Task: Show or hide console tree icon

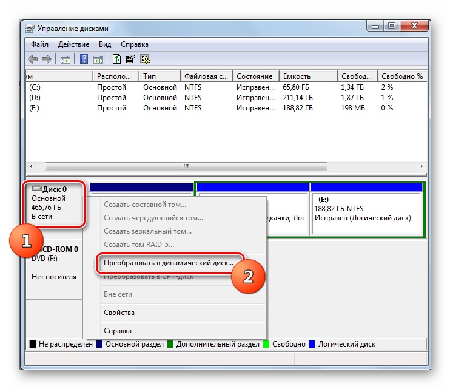Action: (65, 59)
